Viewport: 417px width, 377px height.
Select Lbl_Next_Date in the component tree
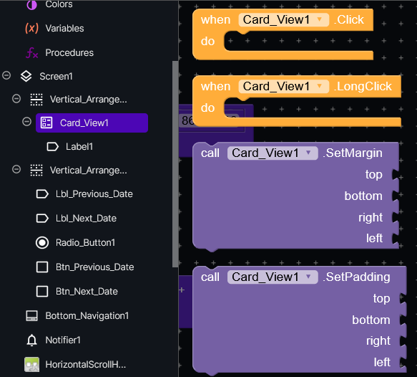(77, 219)
